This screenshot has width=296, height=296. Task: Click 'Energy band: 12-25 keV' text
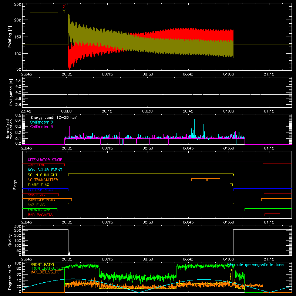click(x=54, y=118)
